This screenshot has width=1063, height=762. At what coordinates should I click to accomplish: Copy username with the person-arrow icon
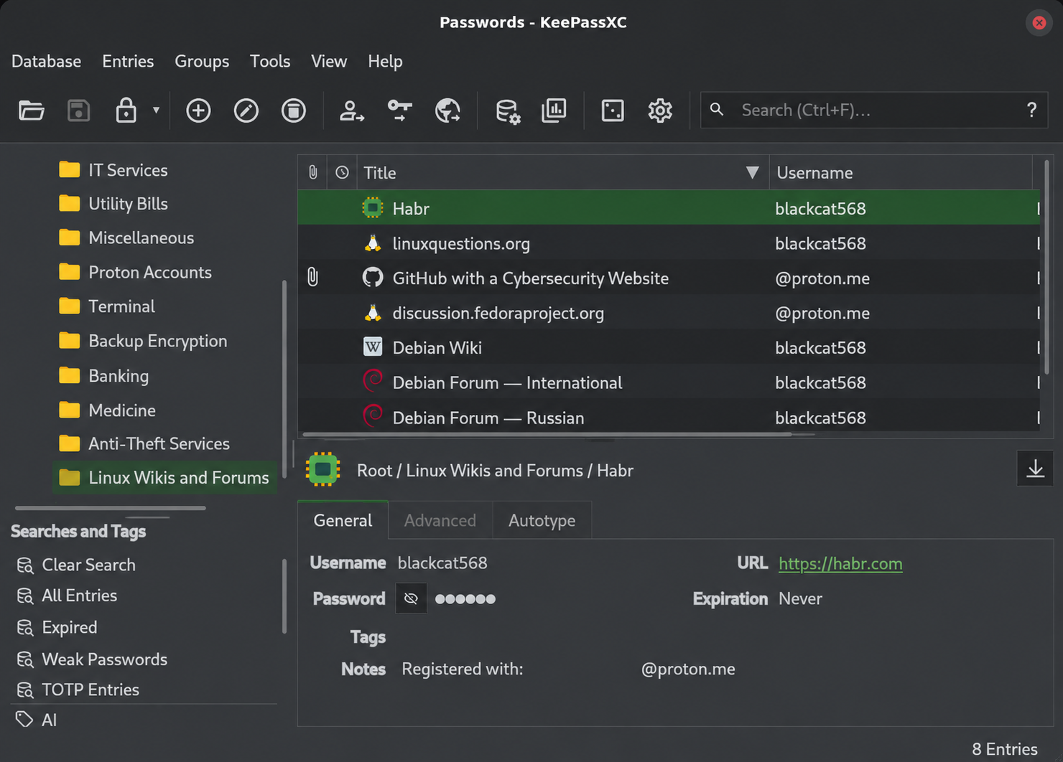point(351,110)
